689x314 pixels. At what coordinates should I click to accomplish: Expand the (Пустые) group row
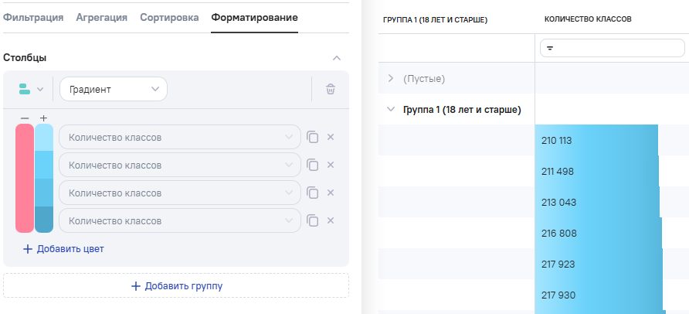coord(391,79)
